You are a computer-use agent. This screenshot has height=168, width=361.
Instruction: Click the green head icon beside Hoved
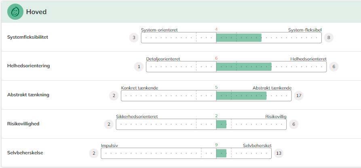pos(15,12)
